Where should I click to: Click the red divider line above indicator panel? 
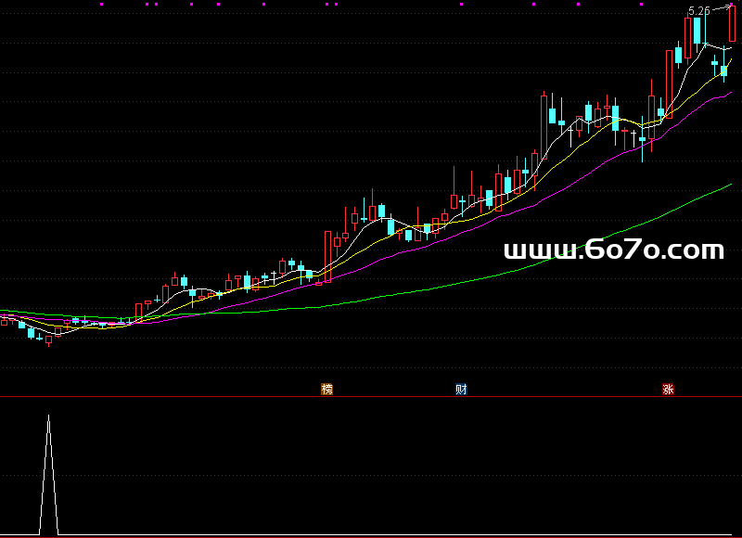(x=371, y=397)
